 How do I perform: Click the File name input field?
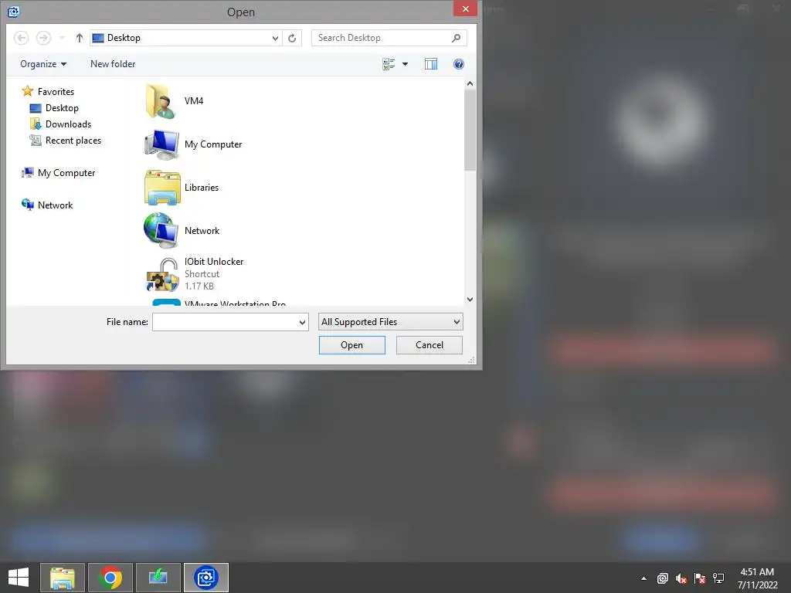pyautogui.click(x=225, y=322)
